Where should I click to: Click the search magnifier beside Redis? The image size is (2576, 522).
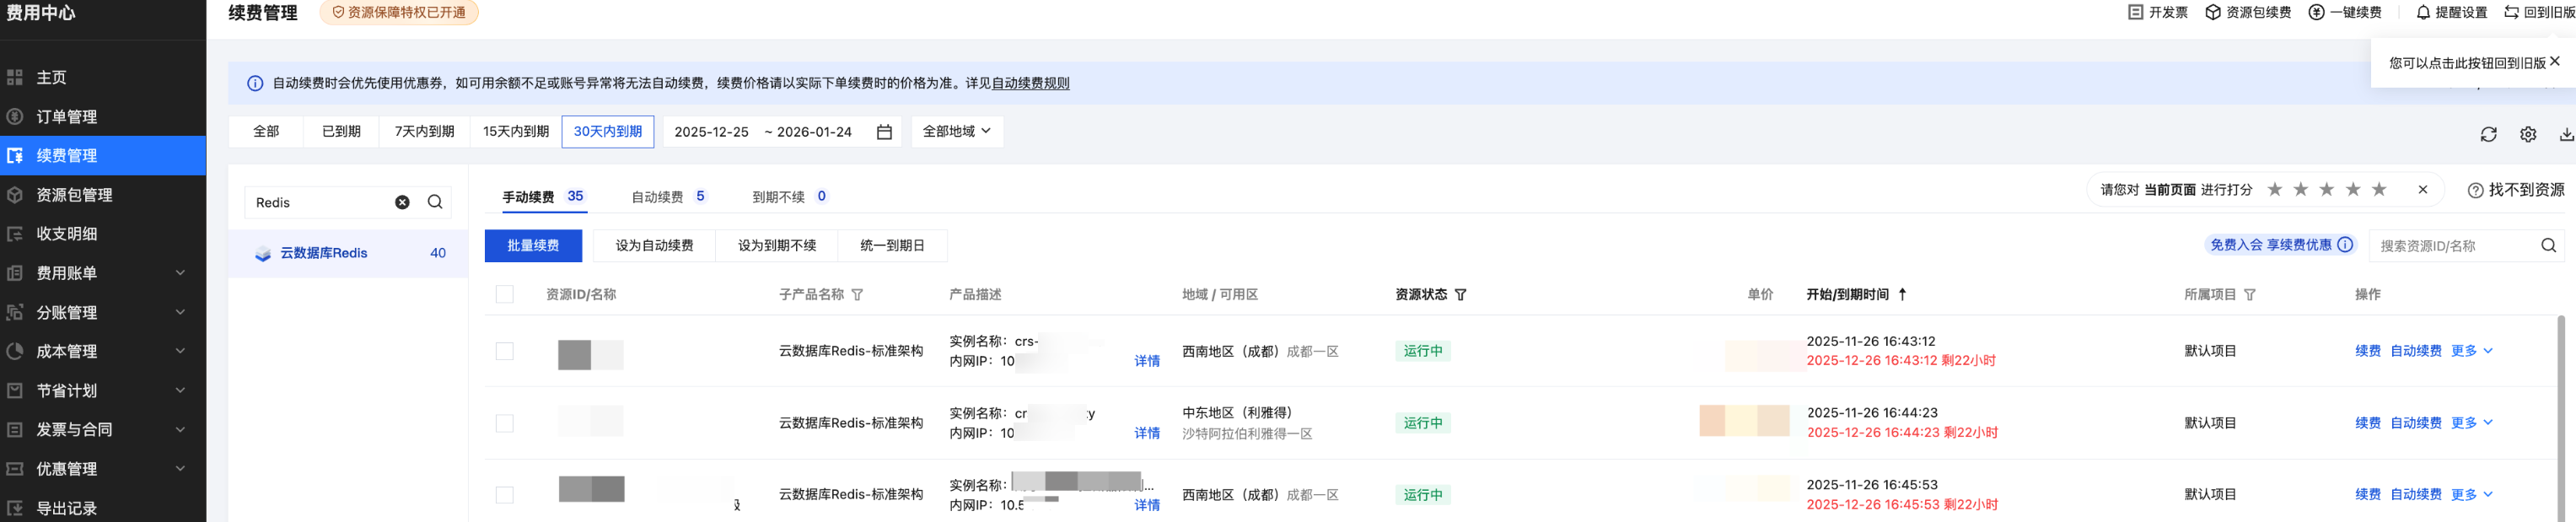coord(435,202)
